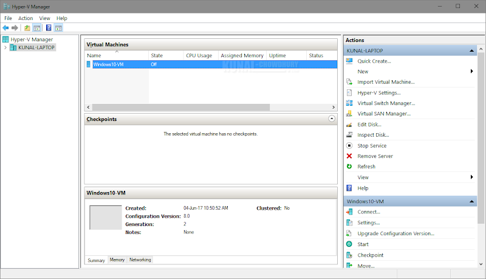
Task: Open the Action menu
Action: pyautogui.click(x=26, y=18)
